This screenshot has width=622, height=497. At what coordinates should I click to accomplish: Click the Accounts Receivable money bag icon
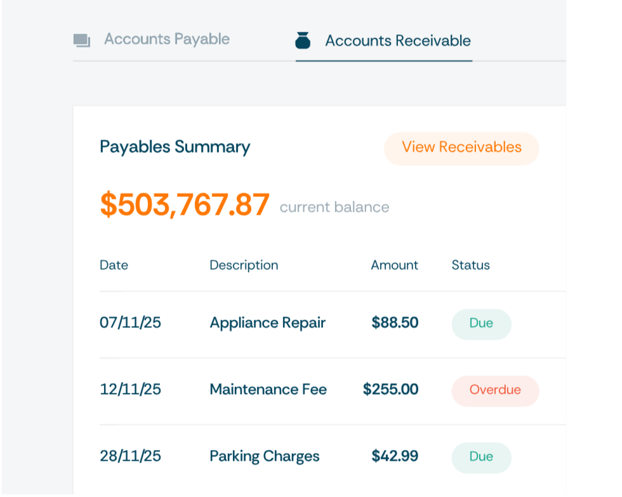(x=303, y=41)
